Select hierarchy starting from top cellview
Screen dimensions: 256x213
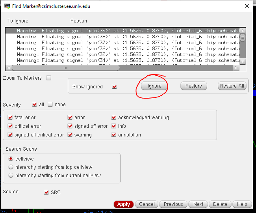click(11, 167)
